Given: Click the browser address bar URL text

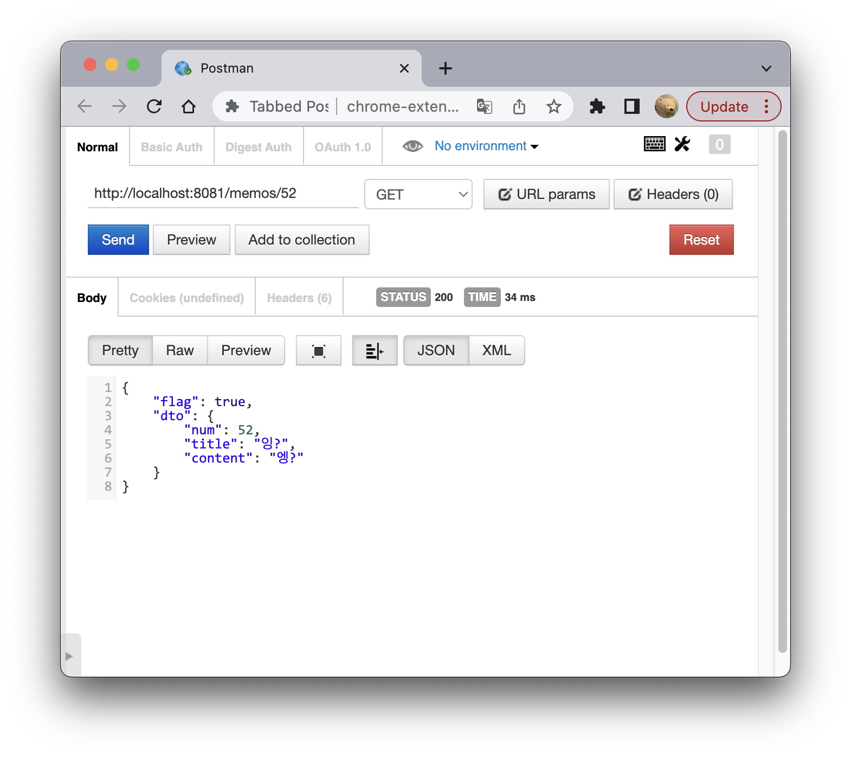Looking at the screenshot, I should point(402,106).
